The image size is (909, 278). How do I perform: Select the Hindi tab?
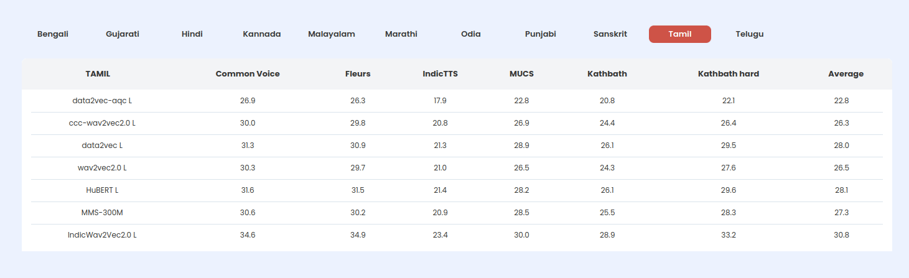tap(192, 34)
